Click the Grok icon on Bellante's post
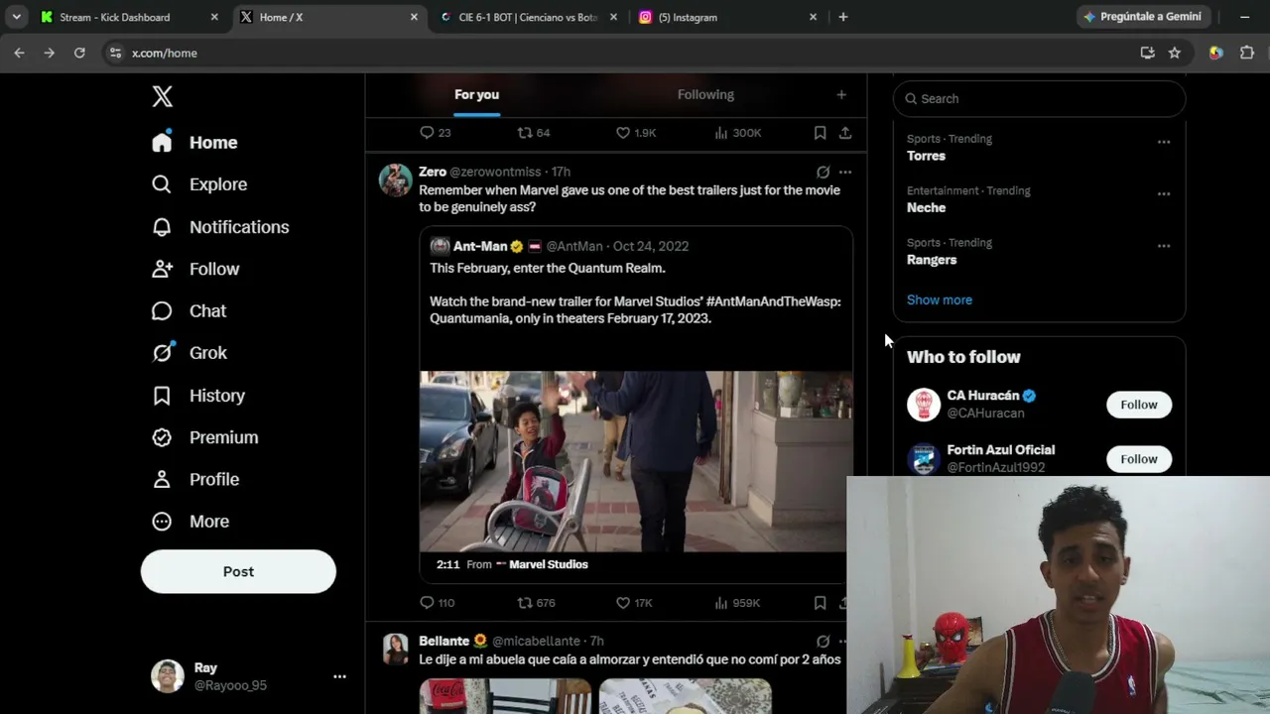1270x714 pixels. coord(823,641)
